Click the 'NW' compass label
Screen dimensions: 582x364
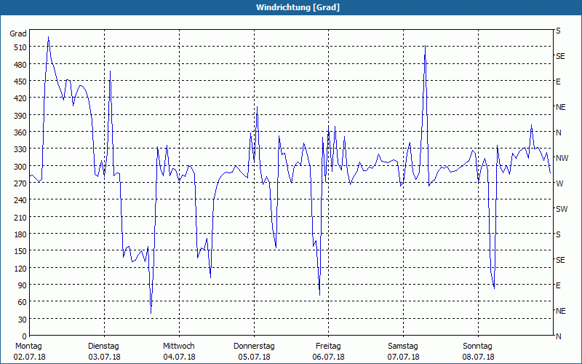point(562,158)
